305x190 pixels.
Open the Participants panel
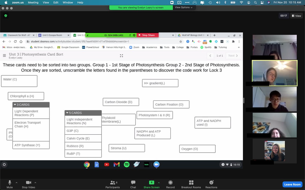113,184
